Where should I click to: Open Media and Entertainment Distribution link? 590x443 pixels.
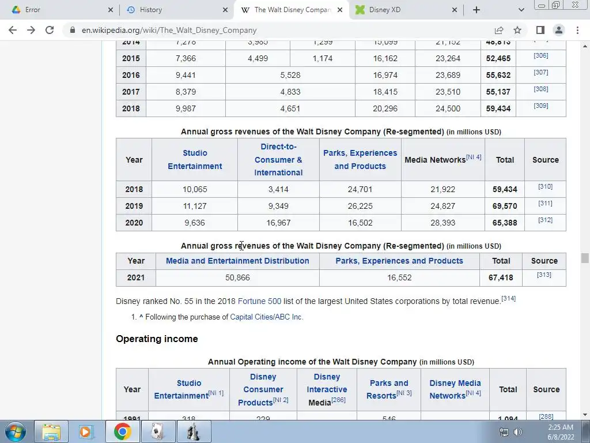pos(237,261)
